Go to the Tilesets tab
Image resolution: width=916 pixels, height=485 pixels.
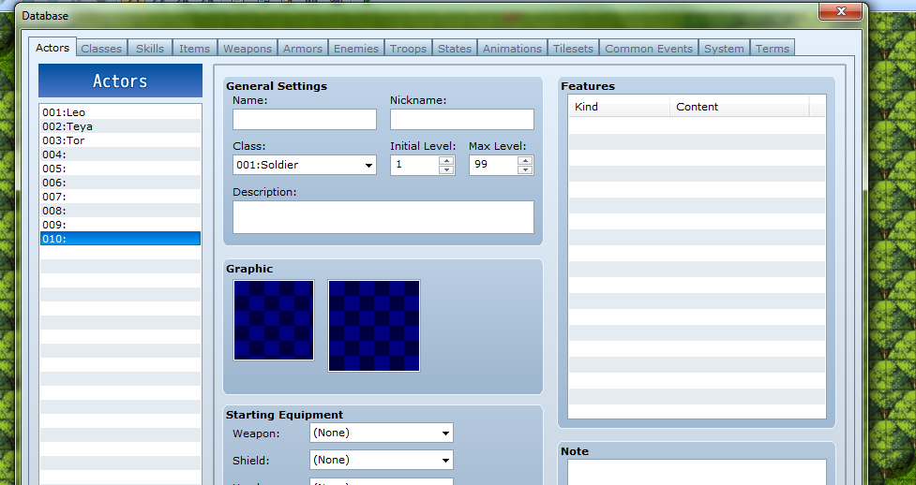(572, 49)
